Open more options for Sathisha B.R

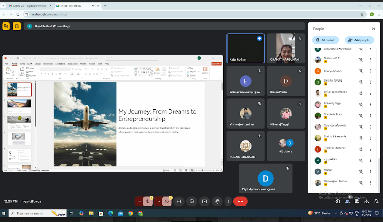click(370, 60)
